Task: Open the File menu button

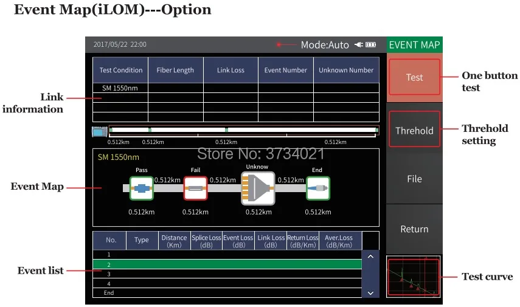Action: point(414,179)
